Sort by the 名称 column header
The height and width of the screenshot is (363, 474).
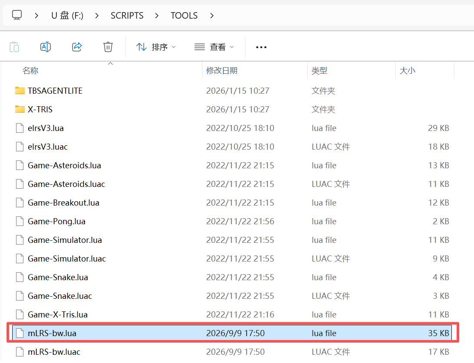[x=30, y=71]
